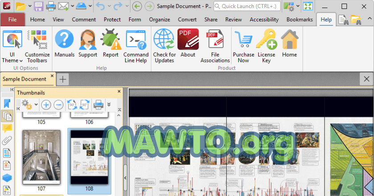This screenshot has height=196, width=374.
Task: Undo the last action
Action: coord(101,6)
